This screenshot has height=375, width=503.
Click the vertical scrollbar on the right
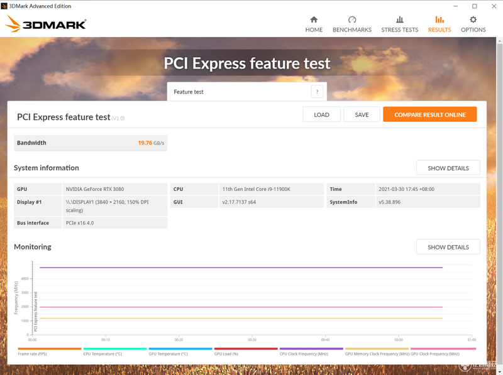coord(499,205)
